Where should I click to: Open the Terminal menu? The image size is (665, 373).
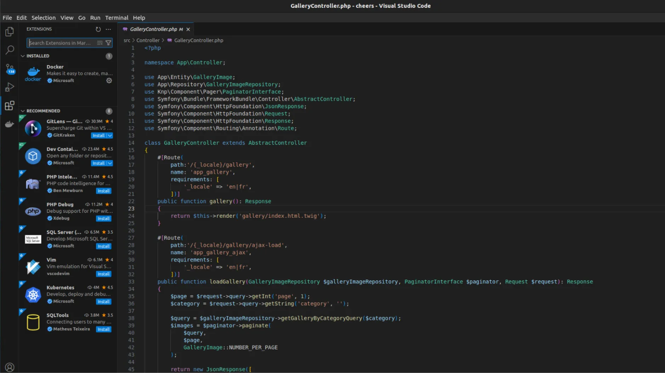116,18
